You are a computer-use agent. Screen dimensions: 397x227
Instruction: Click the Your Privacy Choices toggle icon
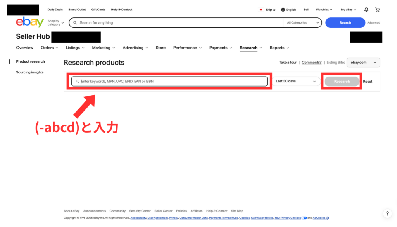coord(304,218)
